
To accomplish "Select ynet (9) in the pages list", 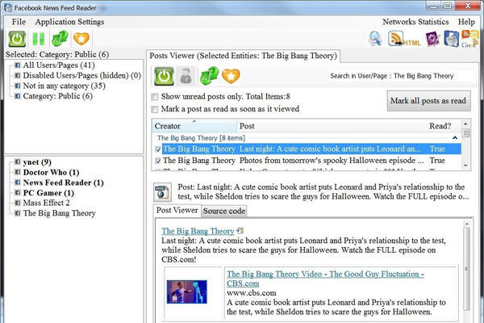I will [37, 162].
